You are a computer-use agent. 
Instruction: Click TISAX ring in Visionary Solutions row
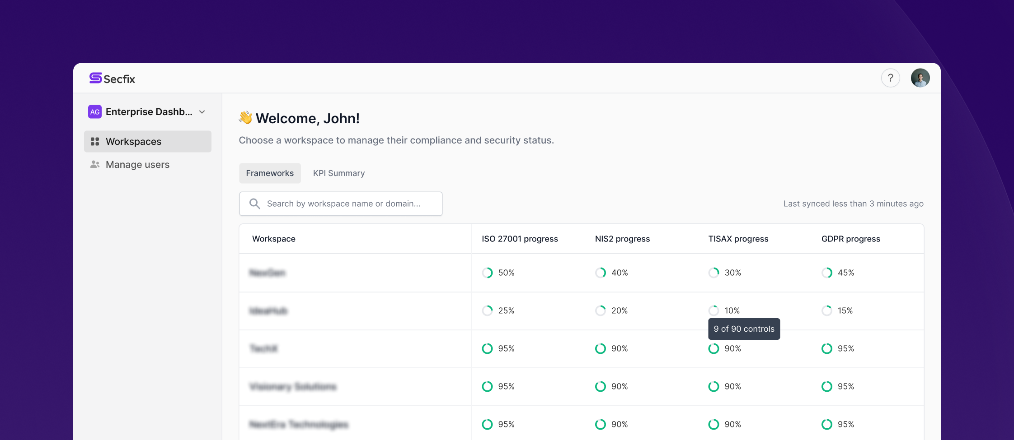714,387
